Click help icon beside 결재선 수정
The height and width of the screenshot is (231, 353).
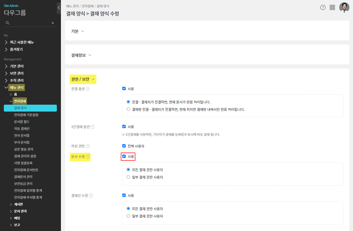point(91,196)
